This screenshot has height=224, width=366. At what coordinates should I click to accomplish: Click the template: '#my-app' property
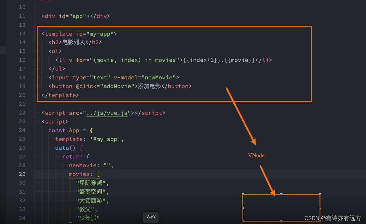(x=90, y=139)
